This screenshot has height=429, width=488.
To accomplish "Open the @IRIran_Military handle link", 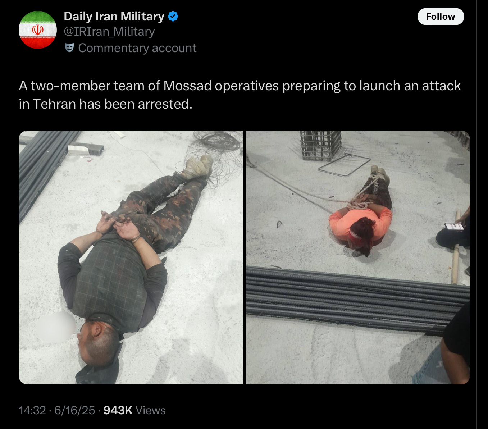I will click(x=109, y=32).
